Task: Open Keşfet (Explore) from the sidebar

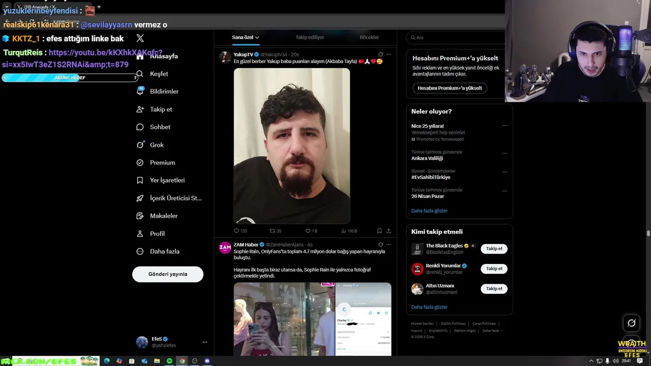Action: coord(153,74)
